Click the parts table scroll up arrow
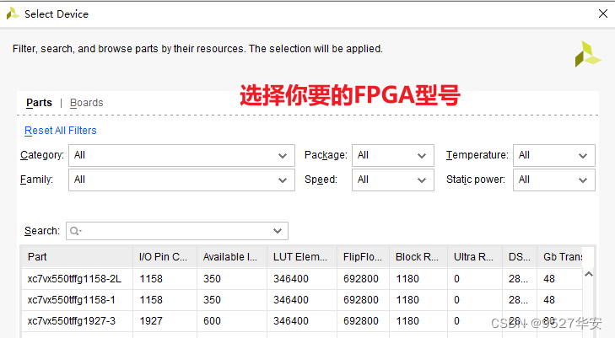615x338 pixels. (589, 274)
